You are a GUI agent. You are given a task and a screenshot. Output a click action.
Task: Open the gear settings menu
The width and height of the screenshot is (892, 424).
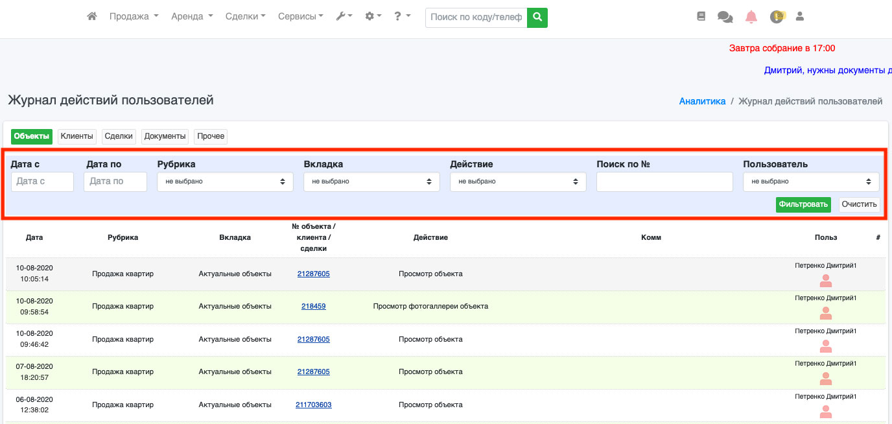click(373, 17)
